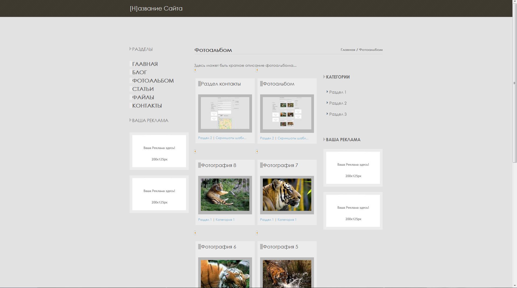Click the arrow marker beside Раздел 3 category
Screen dimensions: 517x288
click(x=327, y=114)
